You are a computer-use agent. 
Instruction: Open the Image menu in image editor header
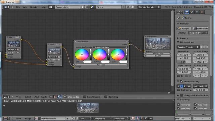pos(28,119)
